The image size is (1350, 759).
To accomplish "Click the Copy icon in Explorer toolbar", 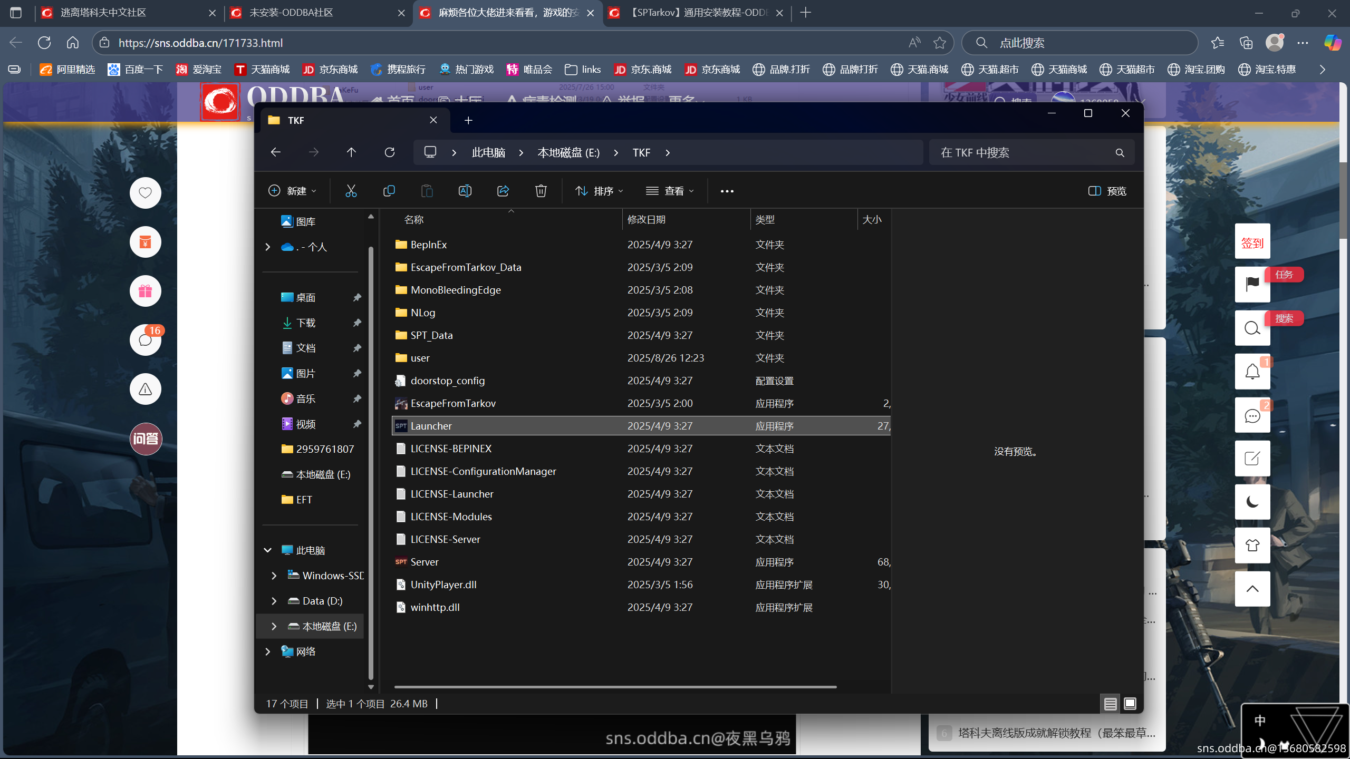I will (x=389, y=191).
